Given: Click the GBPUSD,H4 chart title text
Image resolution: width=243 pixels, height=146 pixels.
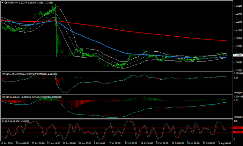Looking at the screenshot, I should [12, 2].
